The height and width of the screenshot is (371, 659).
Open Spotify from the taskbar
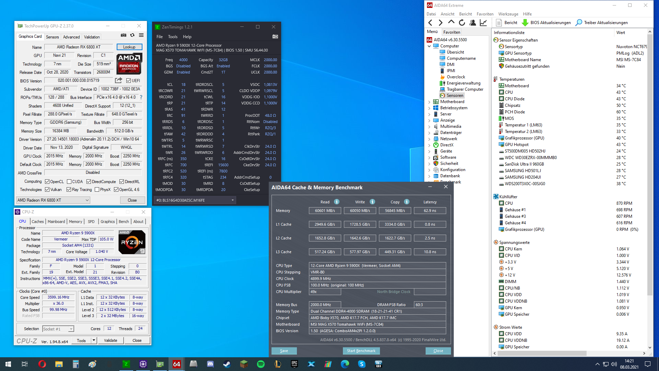[x=261, y=364]
